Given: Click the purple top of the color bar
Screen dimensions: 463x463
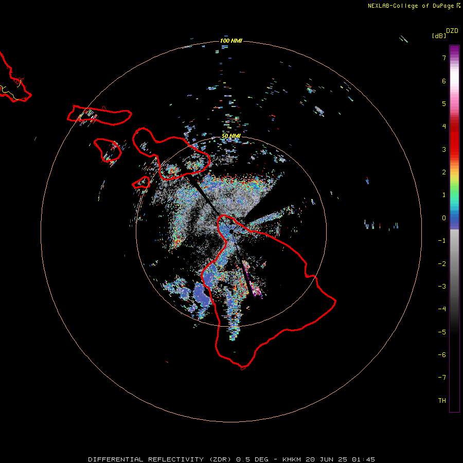Looking at the screenshot, I should coord(454,50).
